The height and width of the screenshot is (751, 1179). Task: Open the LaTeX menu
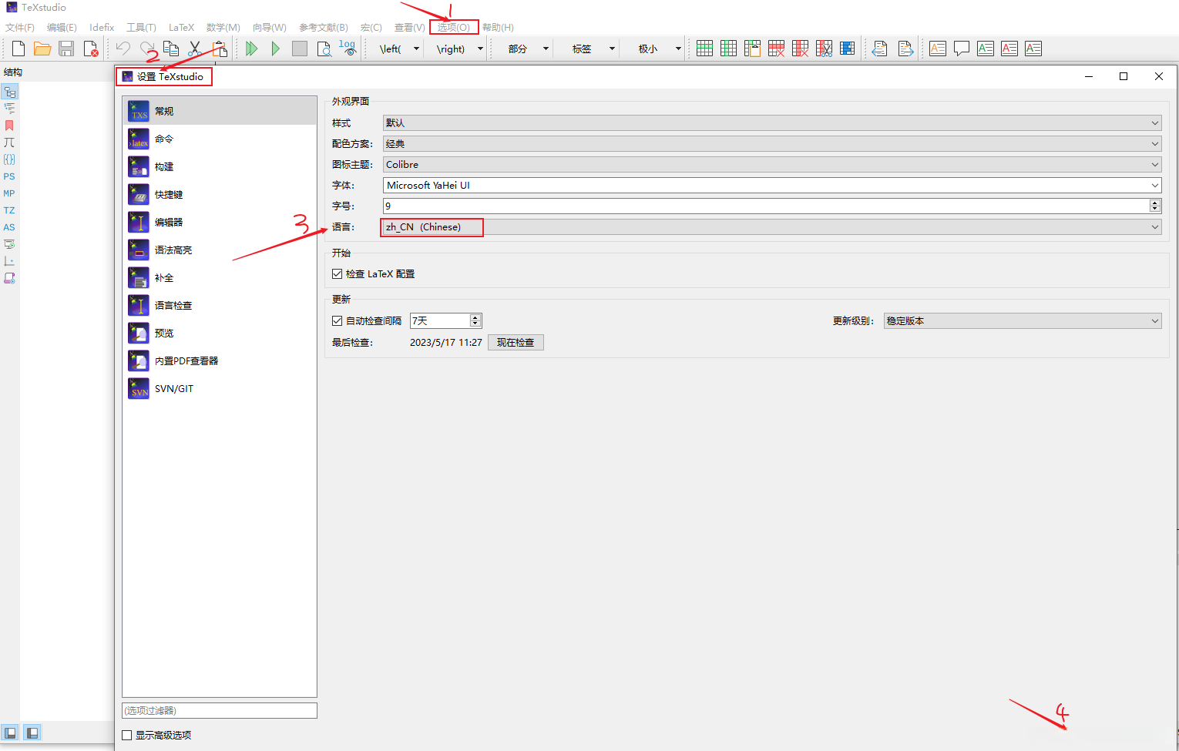click(x=182, y=27)
